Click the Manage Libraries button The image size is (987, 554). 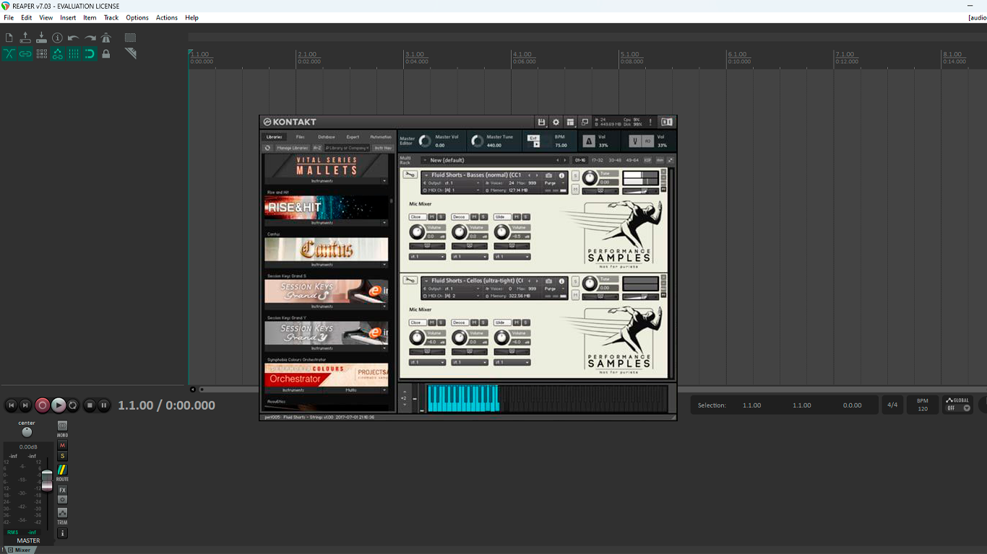point(293,148)
